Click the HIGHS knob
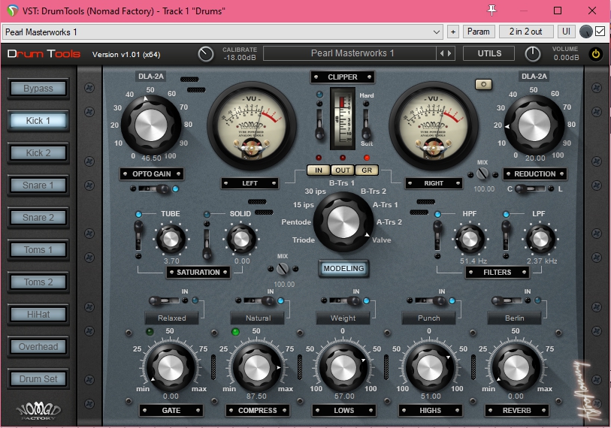The width and height of the screenshot is (611, 428). (430, 367)
